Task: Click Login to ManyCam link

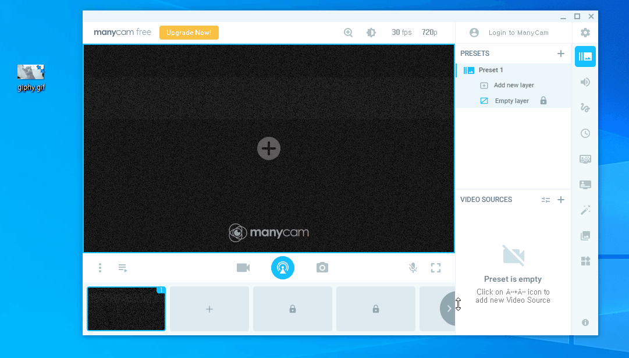Action: coord(518,33)
